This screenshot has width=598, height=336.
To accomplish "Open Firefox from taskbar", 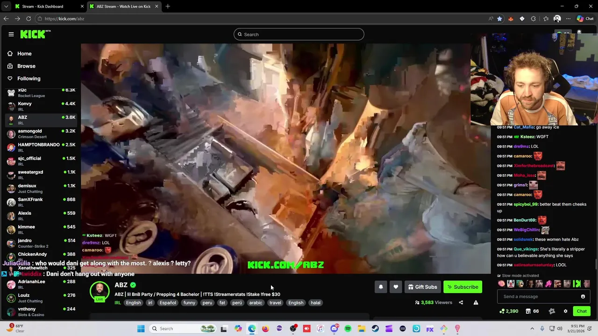I will coord(265,329).
